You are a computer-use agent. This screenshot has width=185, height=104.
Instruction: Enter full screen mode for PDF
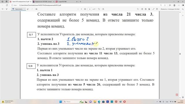(153, 9)
